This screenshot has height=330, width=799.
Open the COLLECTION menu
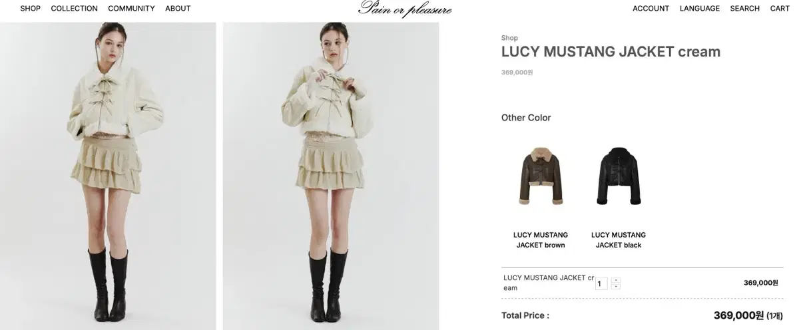tap(74, 9)
